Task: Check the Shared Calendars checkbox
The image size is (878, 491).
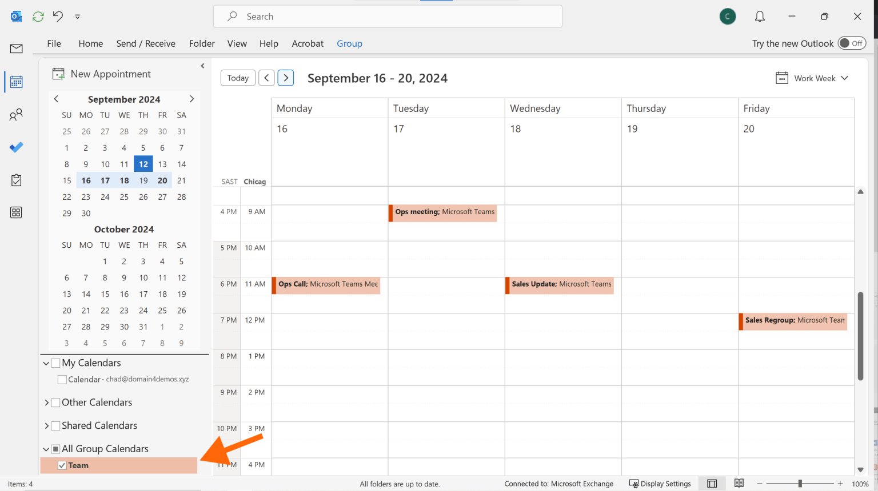Action: [56, 426]
